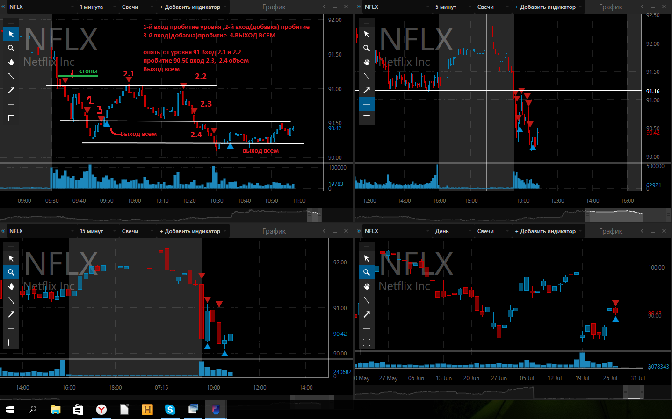Choose the horizontal line tool in the 1 минута chart
This screenshot has width=672, height=419.
(11, 104)
